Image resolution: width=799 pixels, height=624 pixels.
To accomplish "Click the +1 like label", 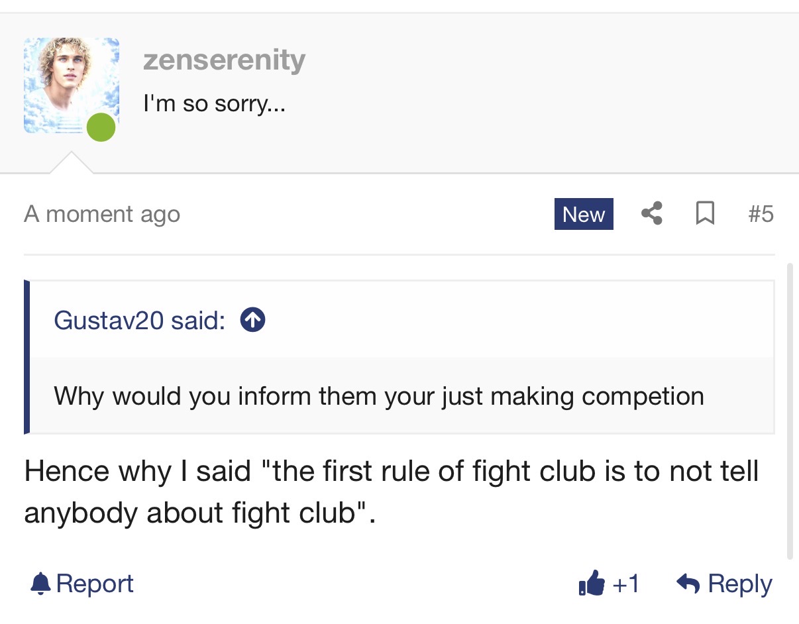I will pyautogui.click(x=626, y=584).
